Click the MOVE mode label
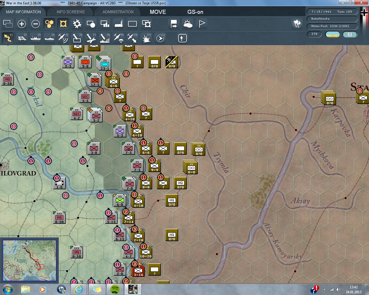This screenshot has height=295, width=369. [x=158, y=12]
